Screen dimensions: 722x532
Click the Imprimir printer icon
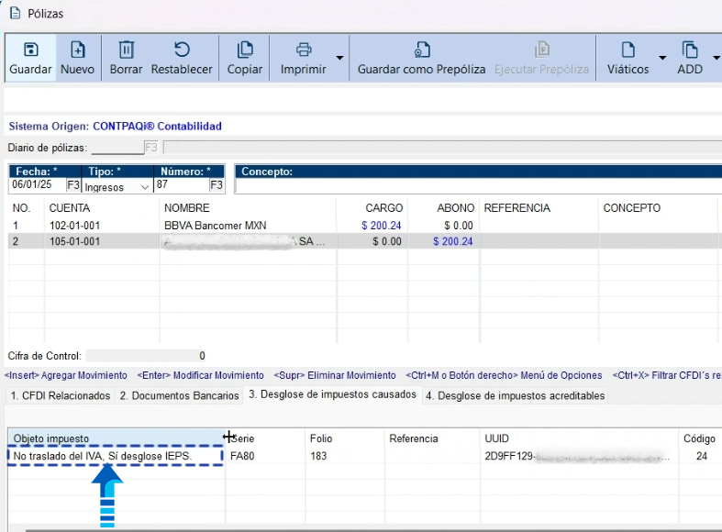[304, 50]
